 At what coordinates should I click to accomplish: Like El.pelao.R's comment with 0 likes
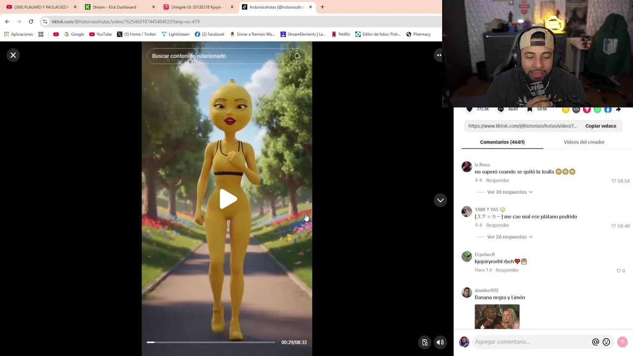click(619, 271)
